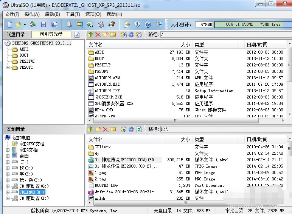
Task: Select the AUTORUN.EXE file in image list
Action: [107, 84]
